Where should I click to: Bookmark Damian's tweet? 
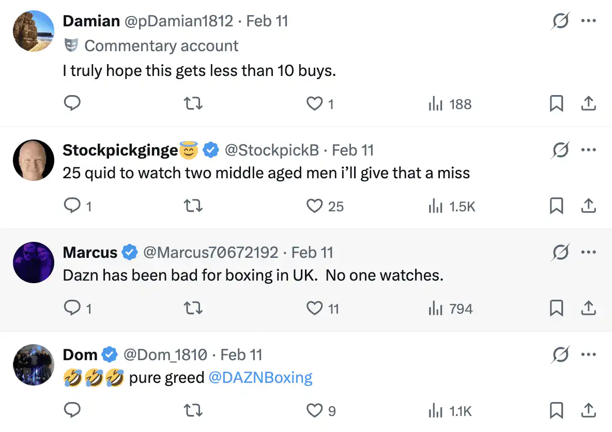coord(556,104)
